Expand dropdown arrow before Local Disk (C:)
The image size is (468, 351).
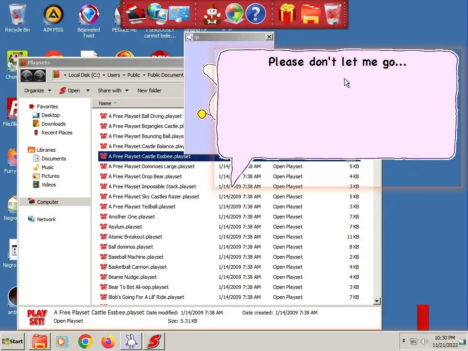(x=65, y=75)
